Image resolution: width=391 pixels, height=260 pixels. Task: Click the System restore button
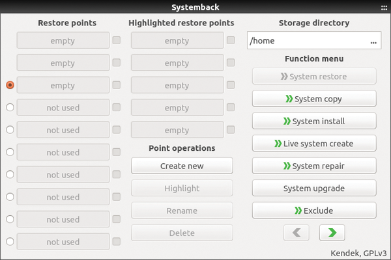(314, 77)
